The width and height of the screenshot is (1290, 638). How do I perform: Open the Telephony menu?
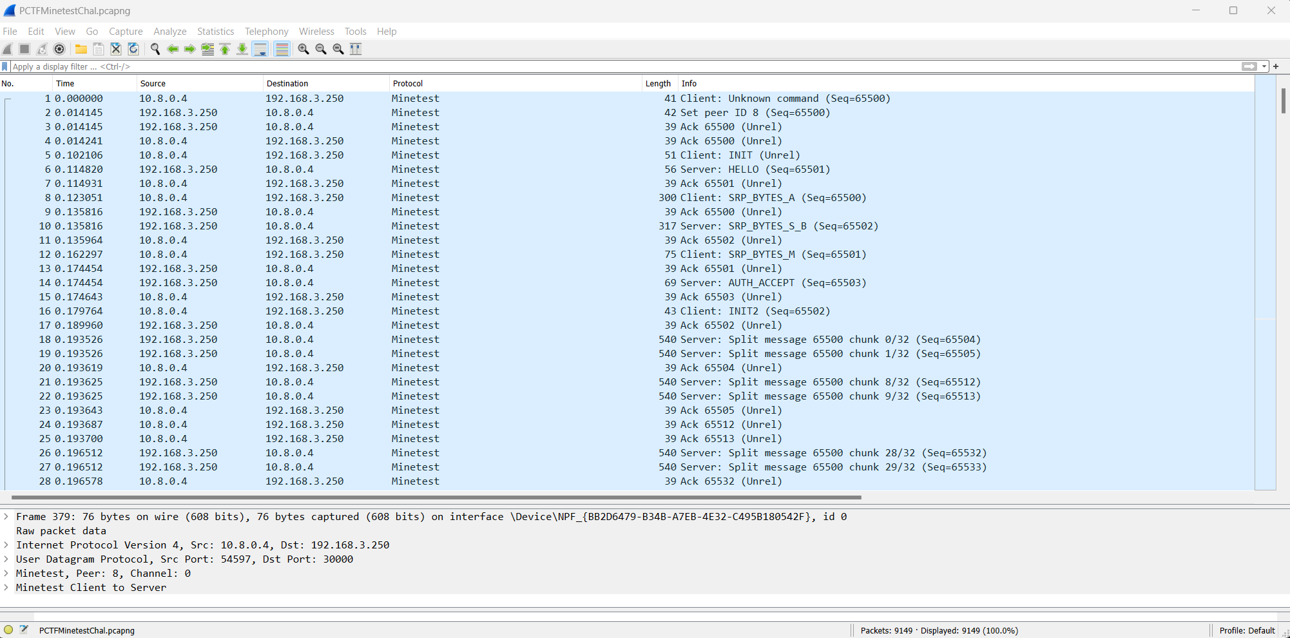coord(267,31)
